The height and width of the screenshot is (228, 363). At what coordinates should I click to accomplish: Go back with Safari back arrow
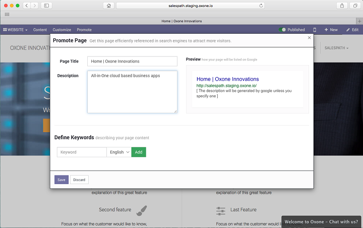click(x=27, y=6)
